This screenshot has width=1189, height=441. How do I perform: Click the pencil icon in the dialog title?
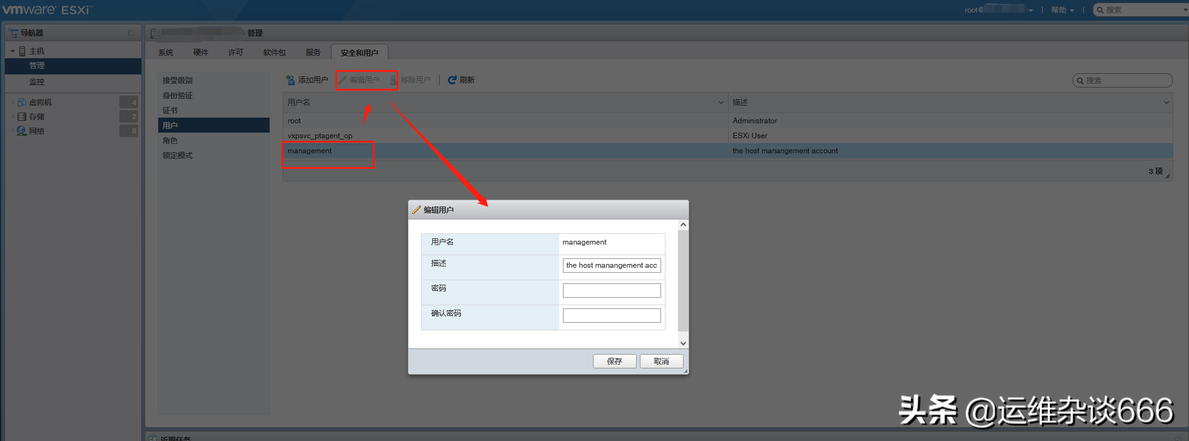tap(417, 210)
